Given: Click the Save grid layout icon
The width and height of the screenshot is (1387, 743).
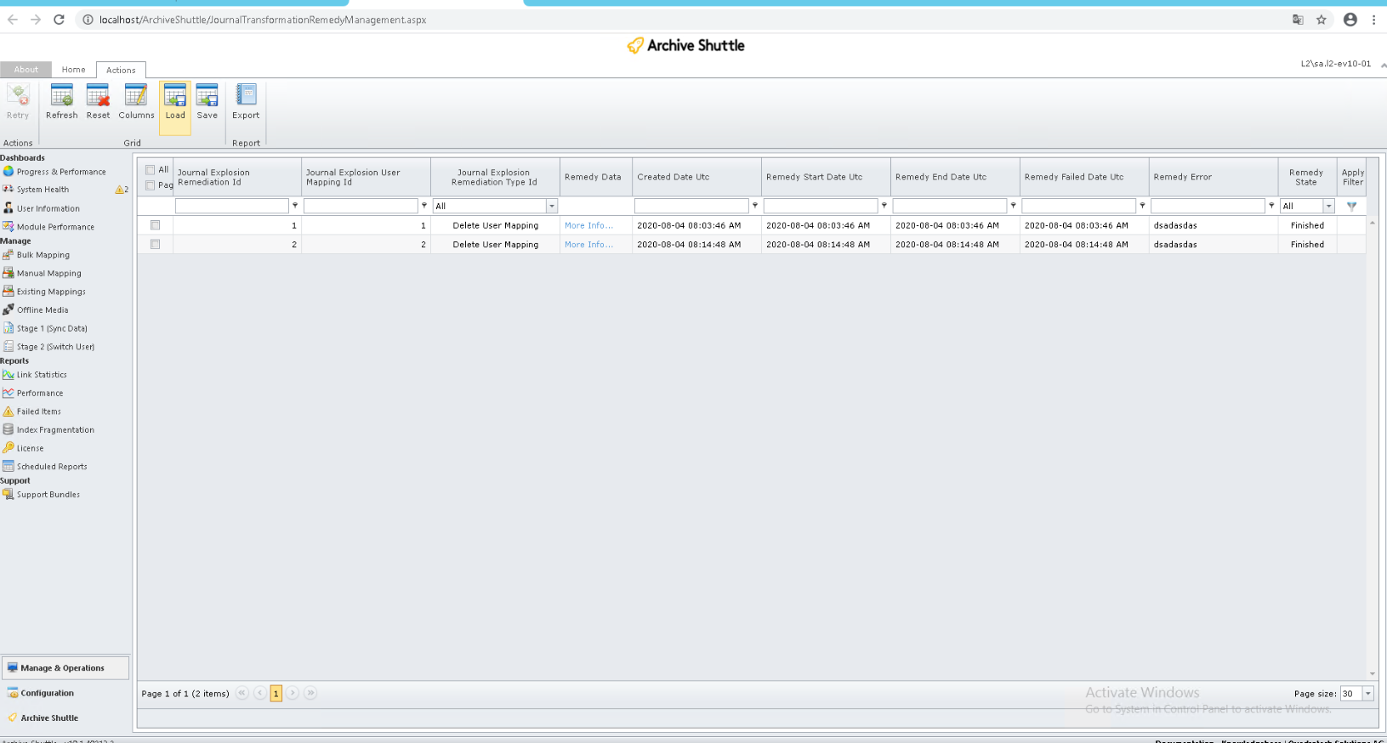Looking at the screenshot, I should (x=207, y=95).
